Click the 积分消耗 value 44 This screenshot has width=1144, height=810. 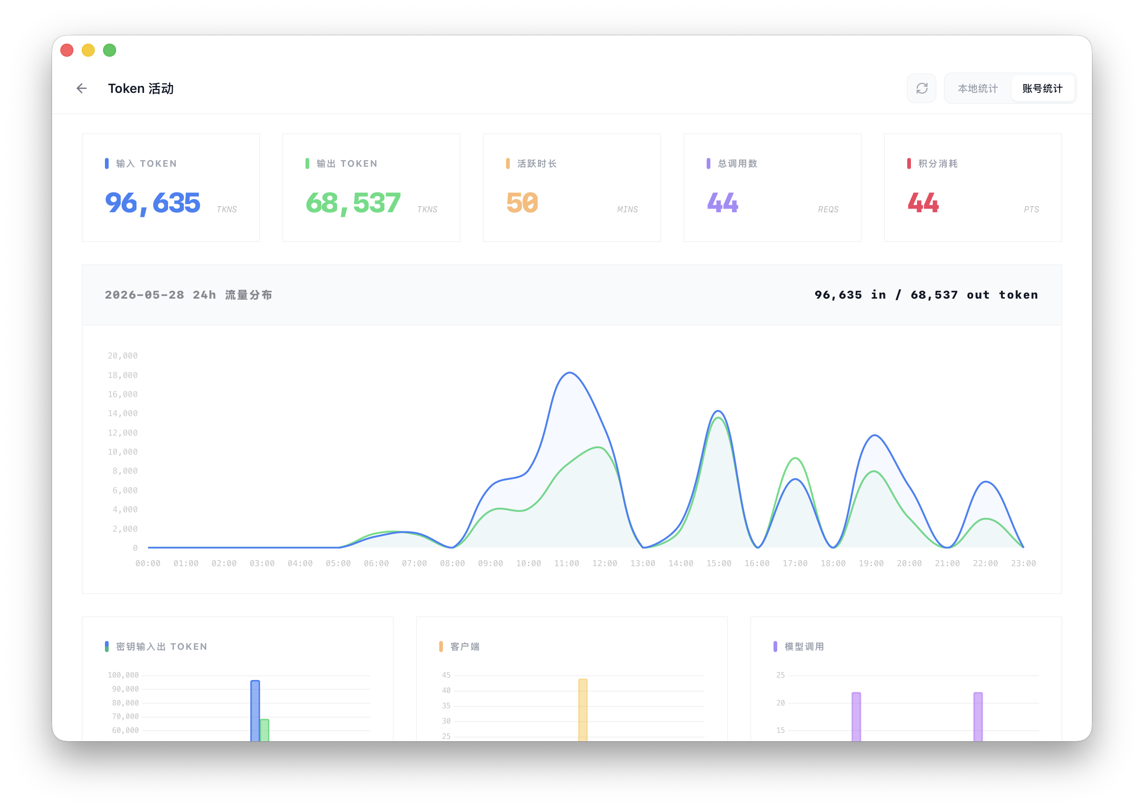(923, 203)
